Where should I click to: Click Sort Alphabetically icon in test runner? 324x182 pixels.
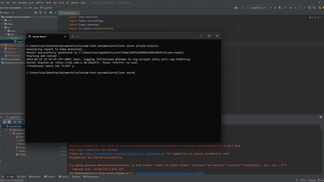[x=15, y=122]
